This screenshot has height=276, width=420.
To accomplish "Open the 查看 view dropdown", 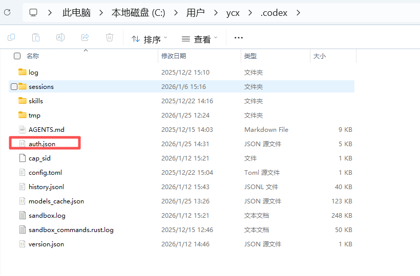I will point(200,39).
